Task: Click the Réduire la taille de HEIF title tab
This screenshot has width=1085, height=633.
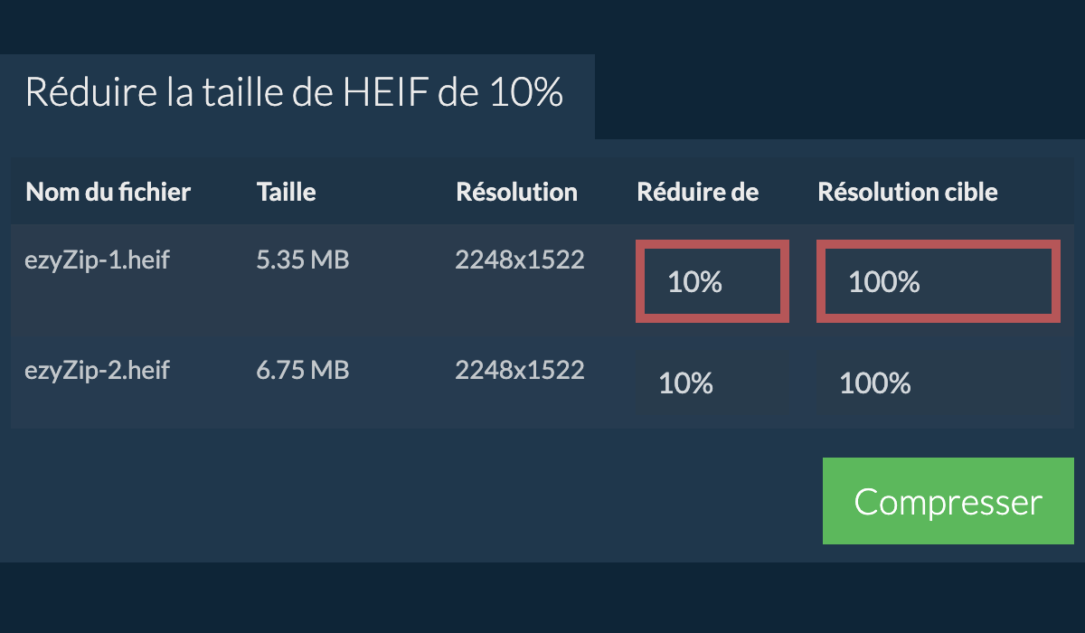Action: tap(295, 93)
